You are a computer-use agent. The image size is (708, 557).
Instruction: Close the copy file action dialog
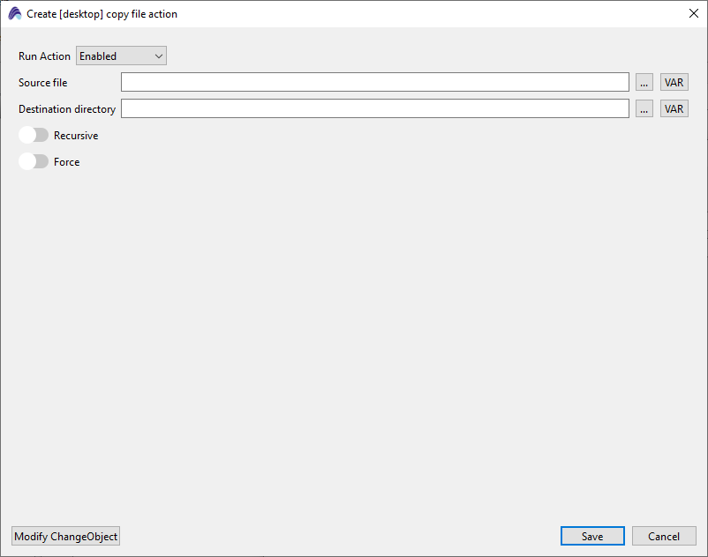point(693,14)
